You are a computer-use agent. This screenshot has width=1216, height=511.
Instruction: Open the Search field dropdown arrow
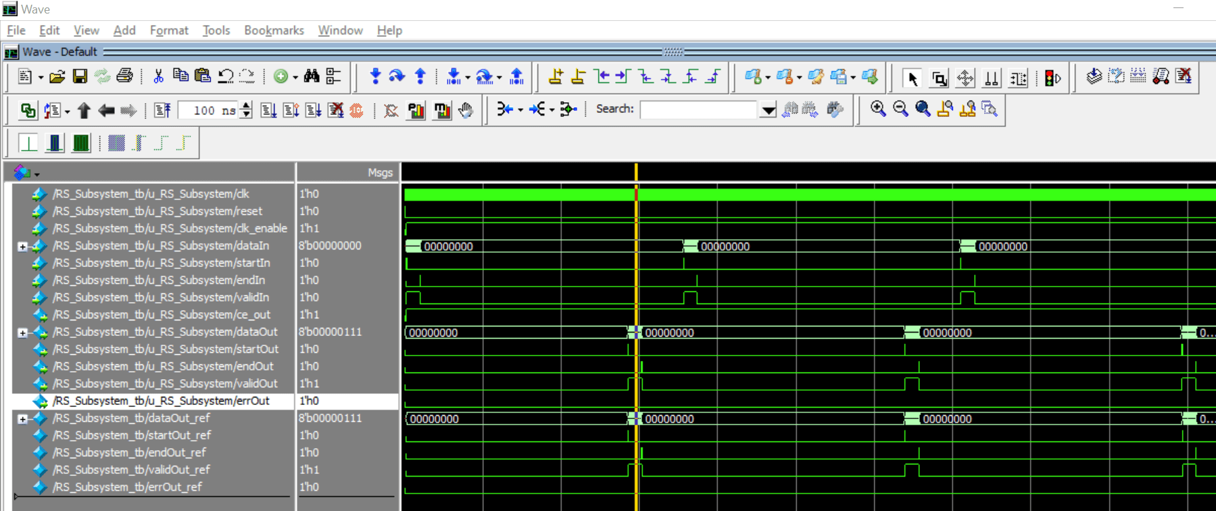(x=768, y=109)
